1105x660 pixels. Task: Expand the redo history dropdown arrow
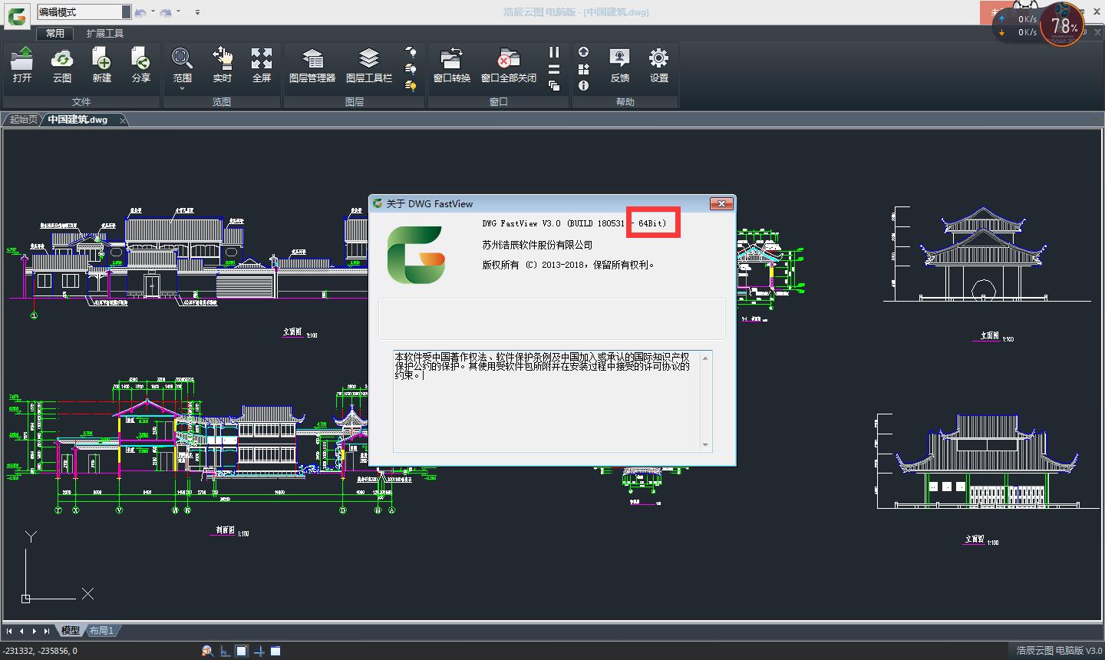(x=178, y=12)
